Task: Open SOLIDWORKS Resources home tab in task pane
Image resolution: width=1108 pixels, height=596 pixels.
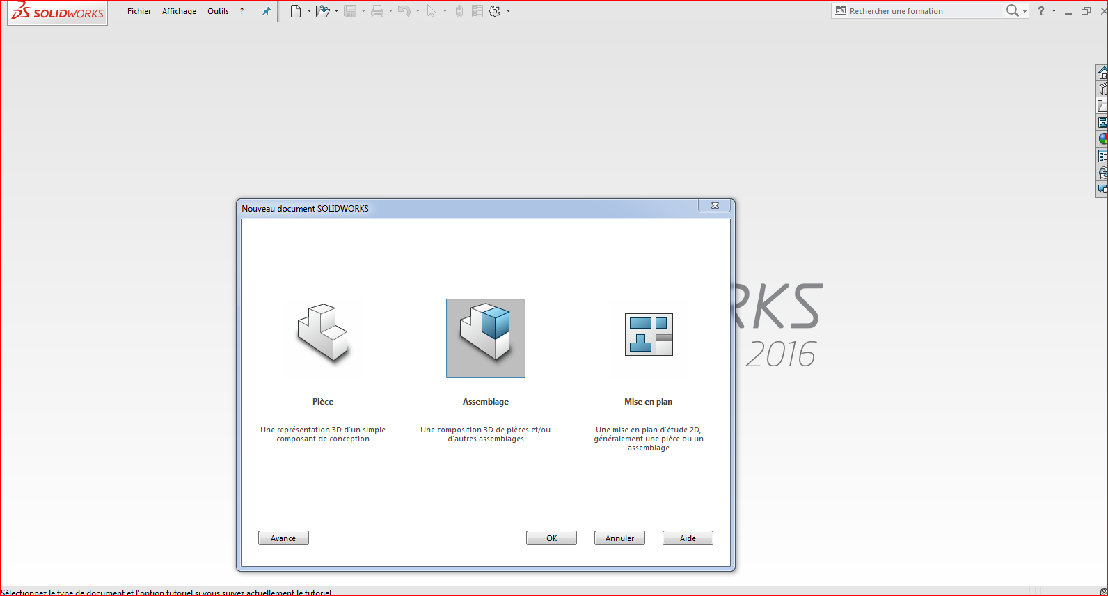Action: (1102, 72)
